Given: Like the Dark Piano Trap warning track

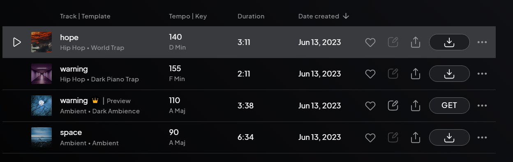Looking at the screenshot, I should point(370,74).
